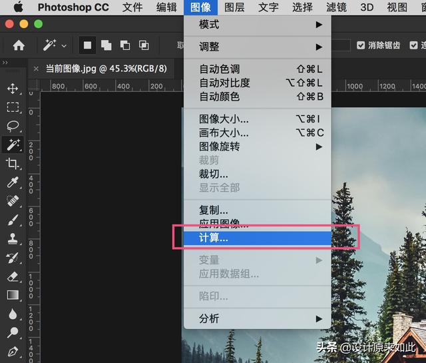The height and width of the screenshot is (363, 426).
Task: Choose 自动对比度 from the menu
Action: pyautogui.click(x=258, y=83)
